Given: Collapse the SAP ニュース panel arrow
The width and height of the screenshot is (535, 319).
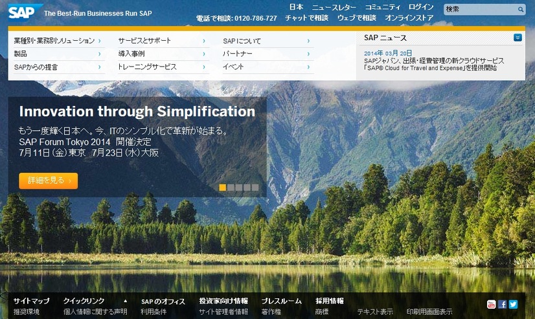Looking at the screenshot, I should pyautogui.click(x=518, y=38).
